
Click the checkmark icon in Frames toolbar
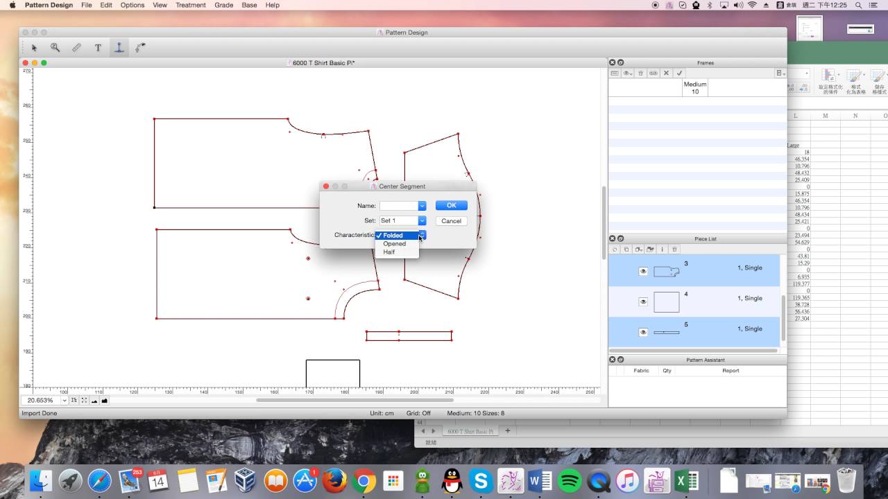[679, 73]
